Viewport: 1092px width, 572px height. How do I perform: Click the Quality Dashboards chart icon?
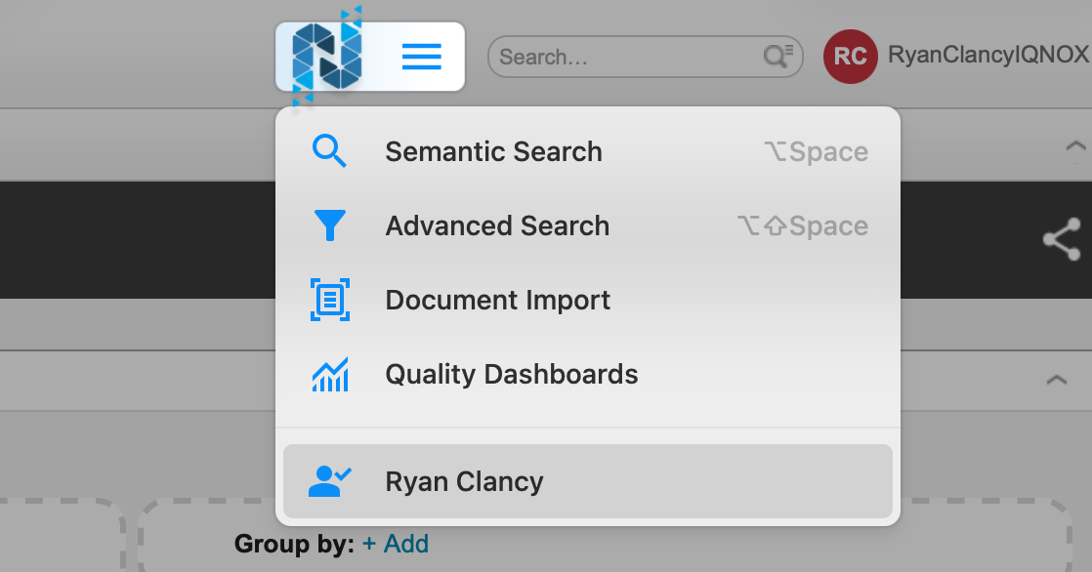tap(329, 374)
